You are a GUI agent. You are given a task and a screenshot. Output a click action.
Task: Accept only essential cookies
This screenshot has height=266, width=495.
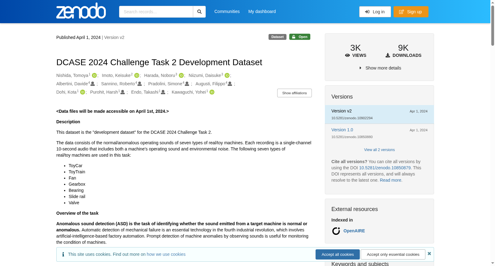tap(393, 254)
